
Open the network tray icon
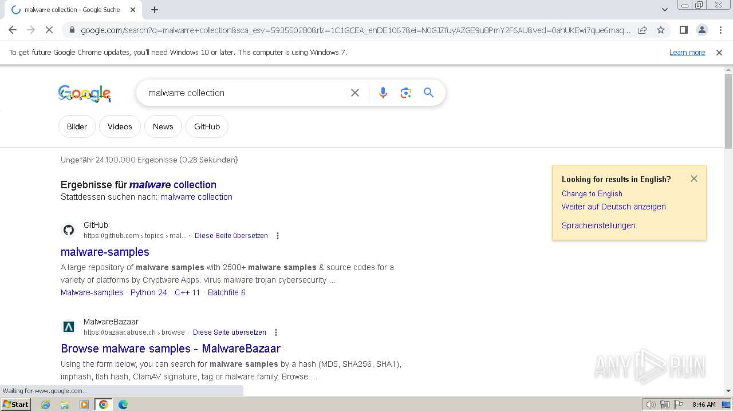coord(665,405)
